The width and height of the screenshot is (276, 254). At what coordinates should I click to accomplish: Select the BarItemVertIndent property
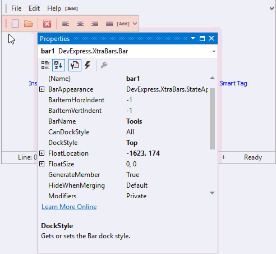click(75, 111)
